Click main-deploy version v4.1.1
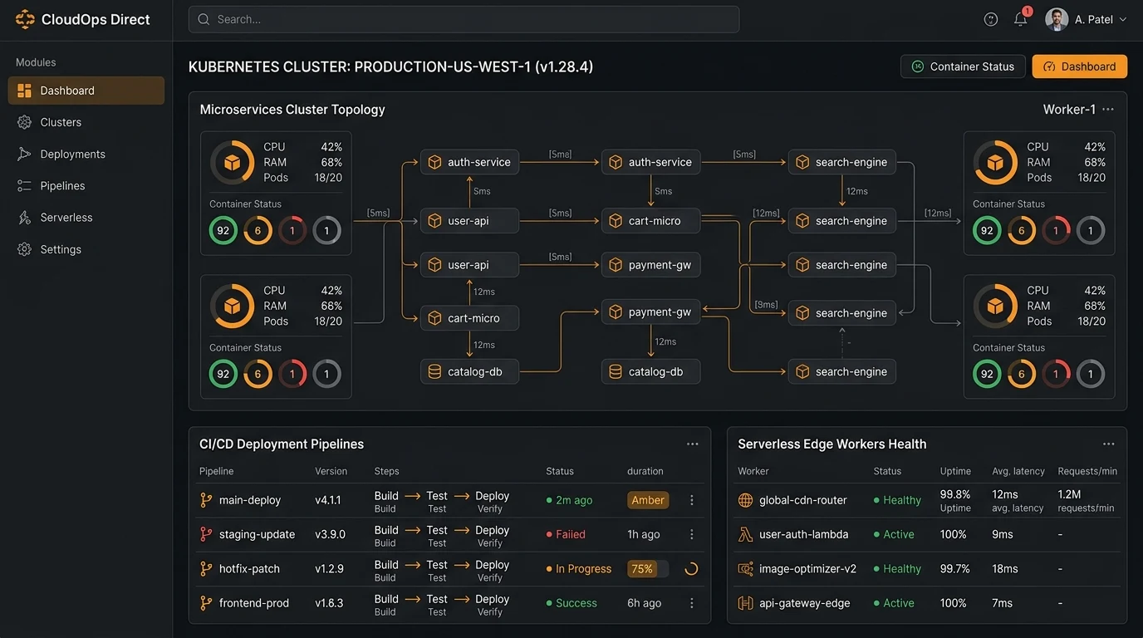 [328, 500]
